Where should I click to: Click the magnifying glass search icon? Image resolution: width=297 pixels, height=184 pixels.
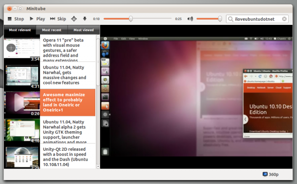[x=231, y=19]
